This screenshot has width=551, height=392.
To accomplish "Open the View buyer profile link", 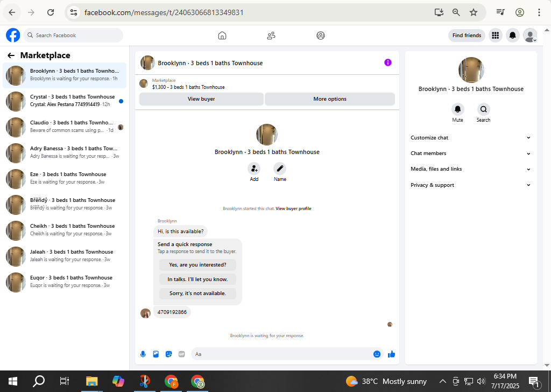I will coord(293,208).
